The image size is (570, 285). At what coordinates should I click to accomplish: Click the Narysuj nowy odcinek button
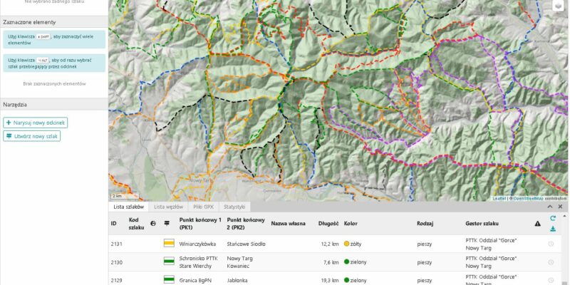point(35,123)
